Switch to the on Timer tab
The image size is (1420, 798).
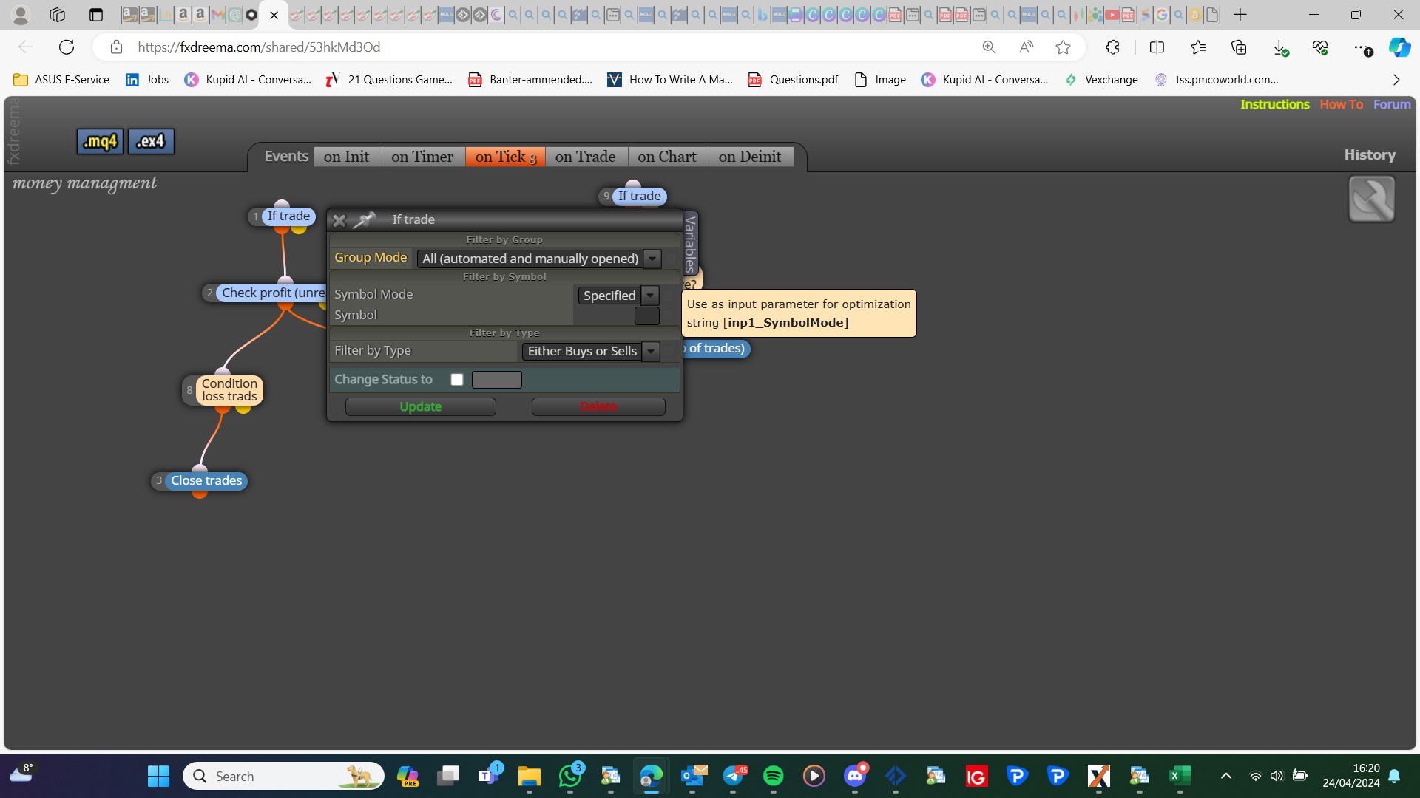click(423, 157)
